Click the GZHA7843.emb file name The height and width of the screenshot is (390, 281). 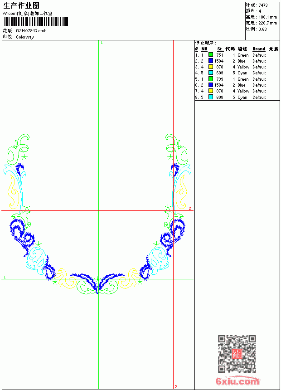[x=31, y=31]
